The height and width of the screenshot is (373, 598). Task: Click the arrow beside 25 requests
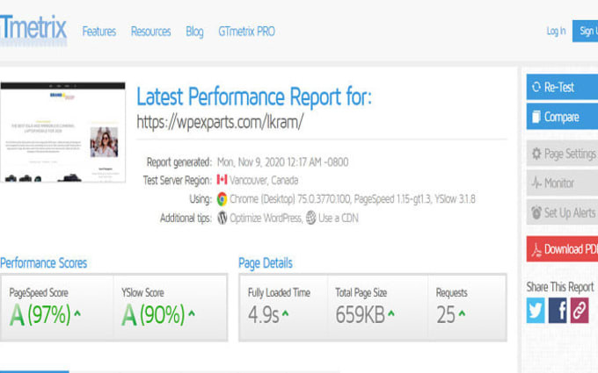click(462, 313)
